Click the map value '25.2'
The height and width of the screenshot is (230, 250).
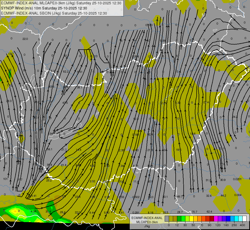coord(49,180)
